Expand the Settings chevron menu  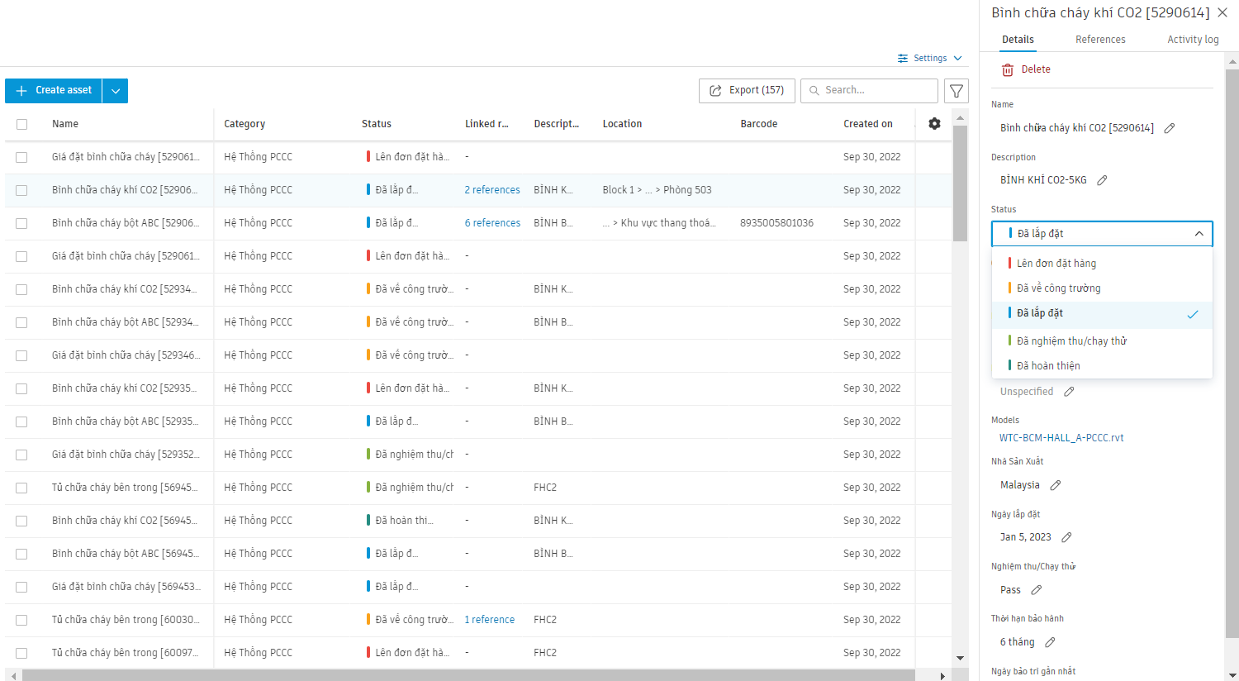click(x=958, y=59)
